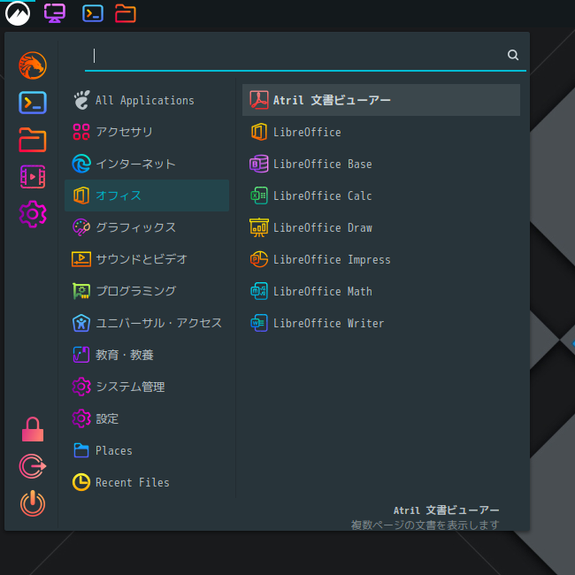The height and width of the screenshot is (575, 575).
Task: Click the power shutdown icon
Action: pyautogui.click(x=33, y=503)
